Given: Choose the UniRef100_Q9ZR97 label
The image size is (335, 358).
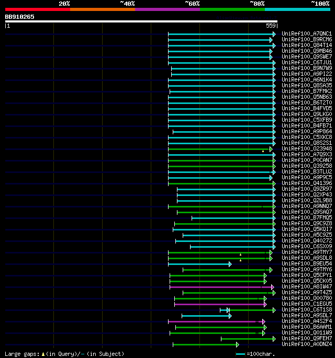Looking at the screenshot, I should (307, 189).
